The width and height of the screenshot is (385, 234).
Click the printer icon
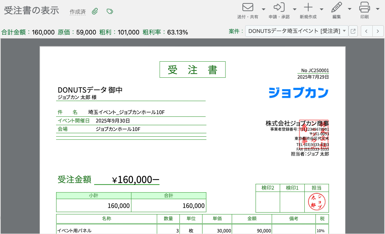pos(364,7)
